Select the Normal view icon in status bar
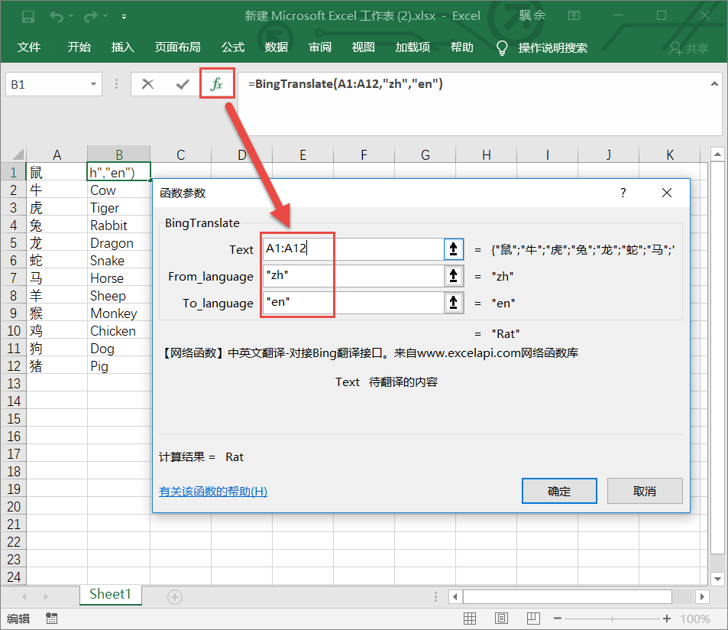This screenshot has width=728, height=630. point(470,618)
